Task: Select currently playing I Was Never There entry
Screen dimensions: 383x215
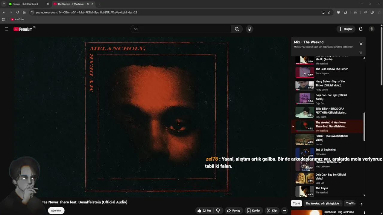Action: tap(328, 126)
